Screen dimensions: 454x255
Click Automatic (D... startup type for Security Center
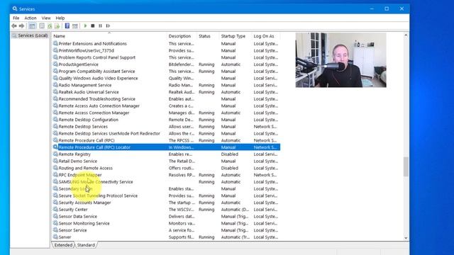click(x=235, y=210)
